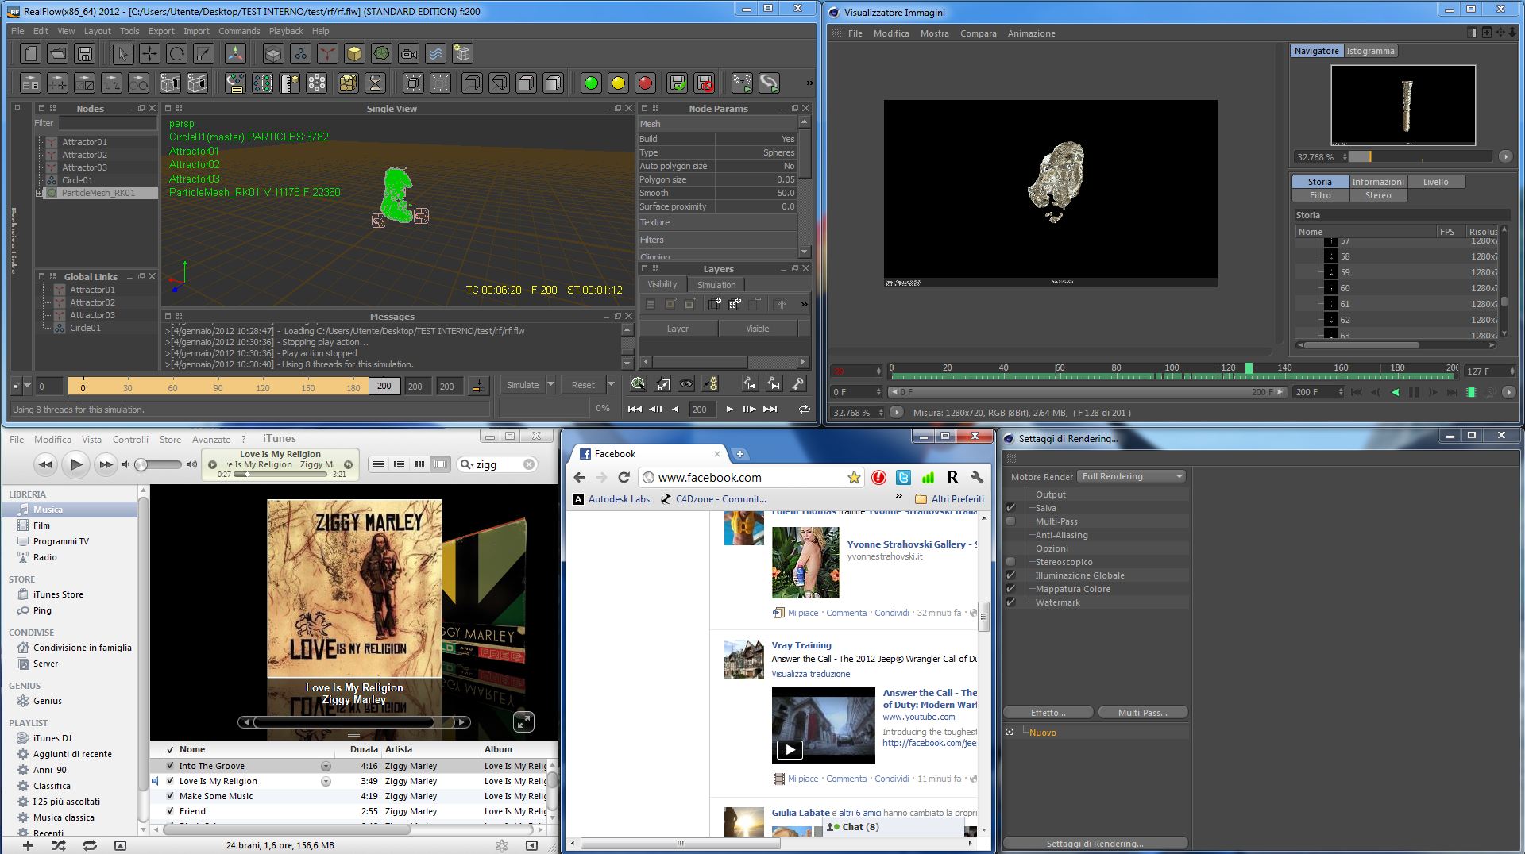The image size is (1525, 854).
Task: Click the yellow circle icon in RealFlow toolbar
Action: tap(618, 83)
